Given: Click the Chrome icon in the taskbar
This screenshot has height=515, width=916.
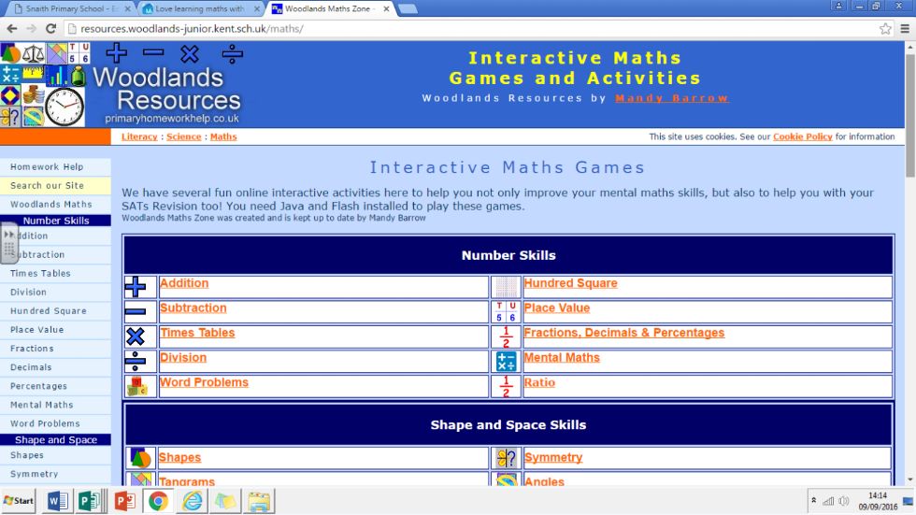Looking at the screenshot, I should 158,500.
